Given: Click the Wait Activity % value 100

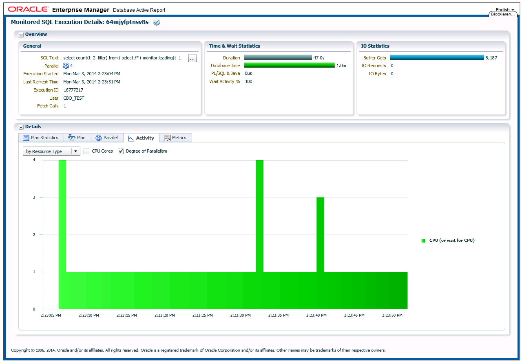Looking at the screenshot, I should pyautogui.click(x=249, y=82).
